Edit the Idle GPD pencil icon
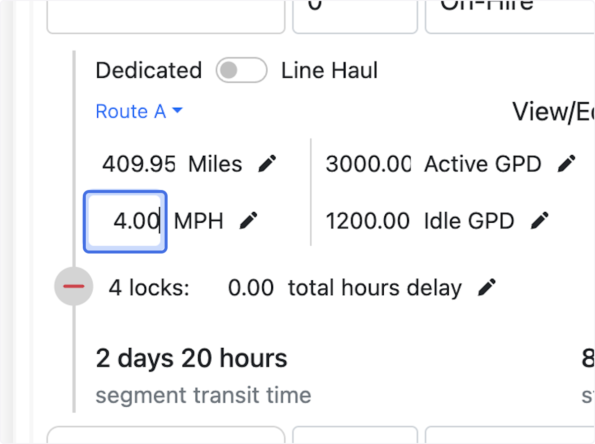The height and width of the screenshot is (444, 595). click(539, 221)
